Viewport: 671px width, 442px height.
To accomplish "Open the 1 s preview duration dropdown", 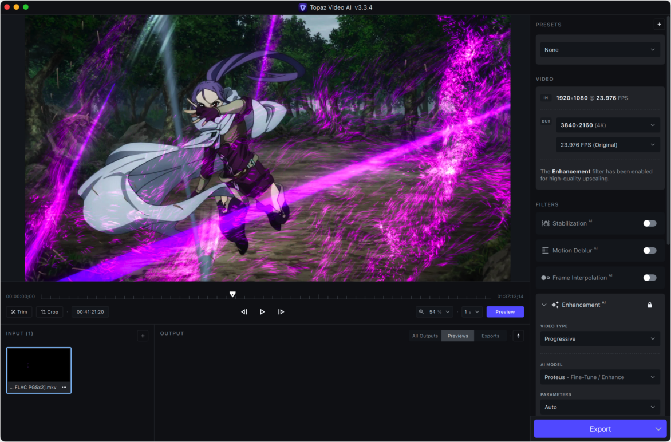I will 472,312.
